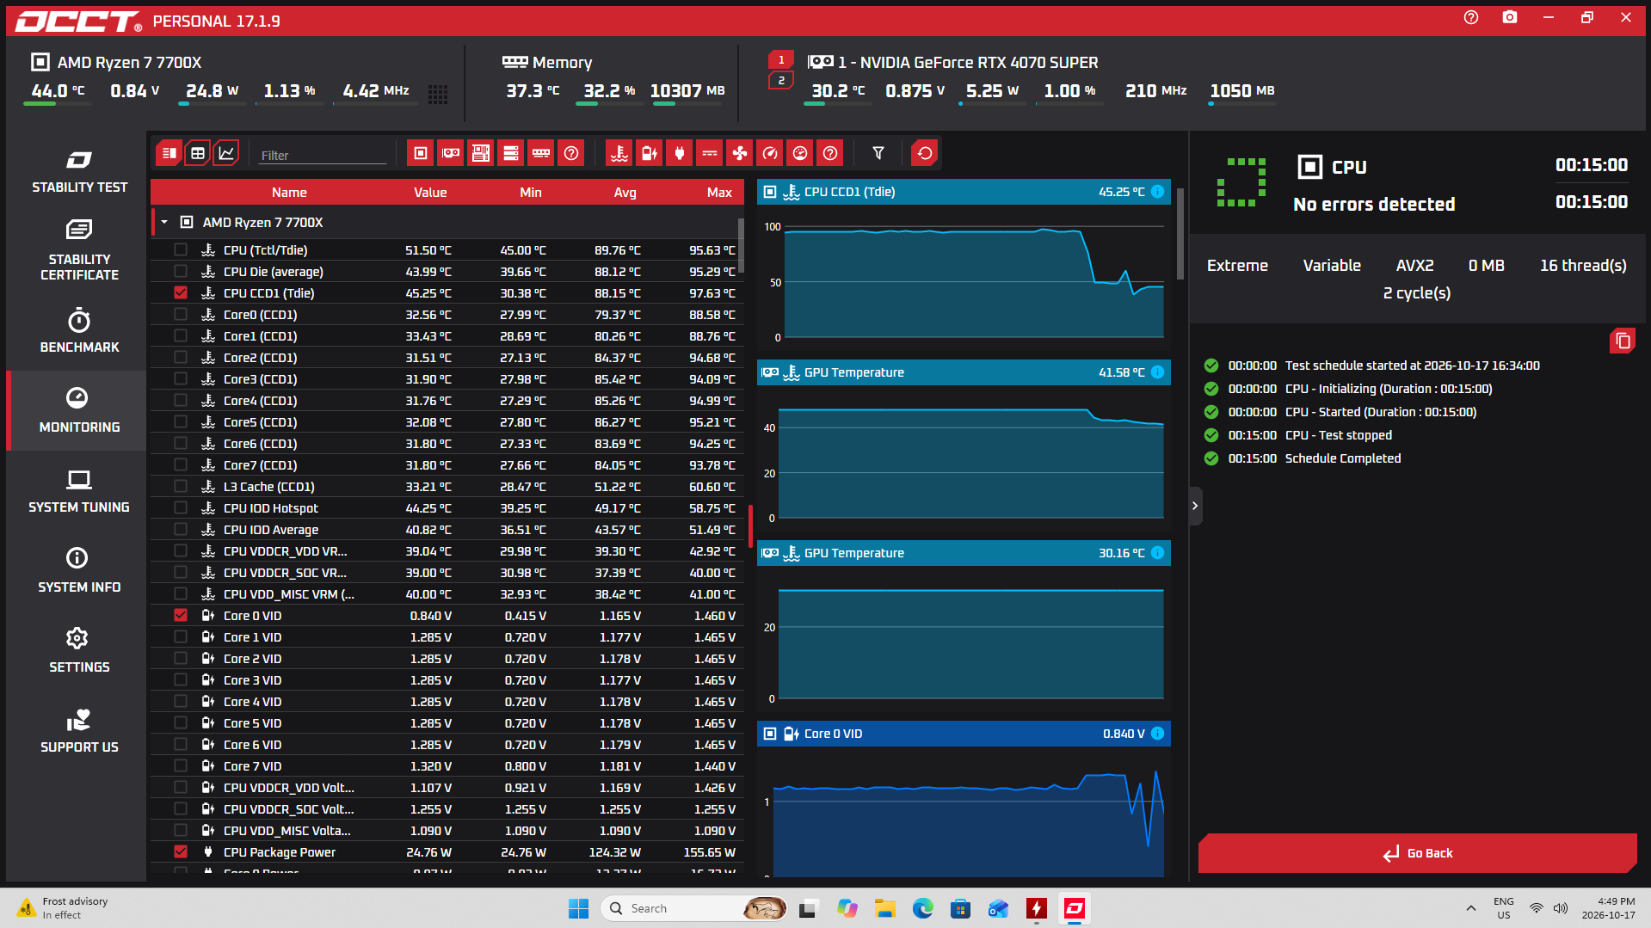Open the Stability Test section
1651x928 pixels.
tap(79, 172)
